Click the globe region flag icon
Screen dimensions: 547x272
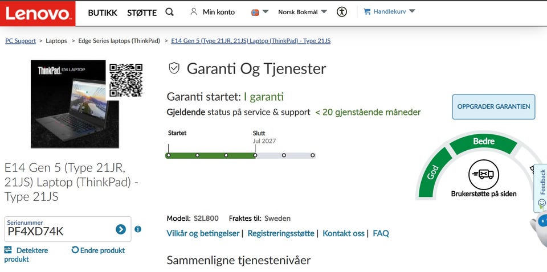(x=255, y=12)
